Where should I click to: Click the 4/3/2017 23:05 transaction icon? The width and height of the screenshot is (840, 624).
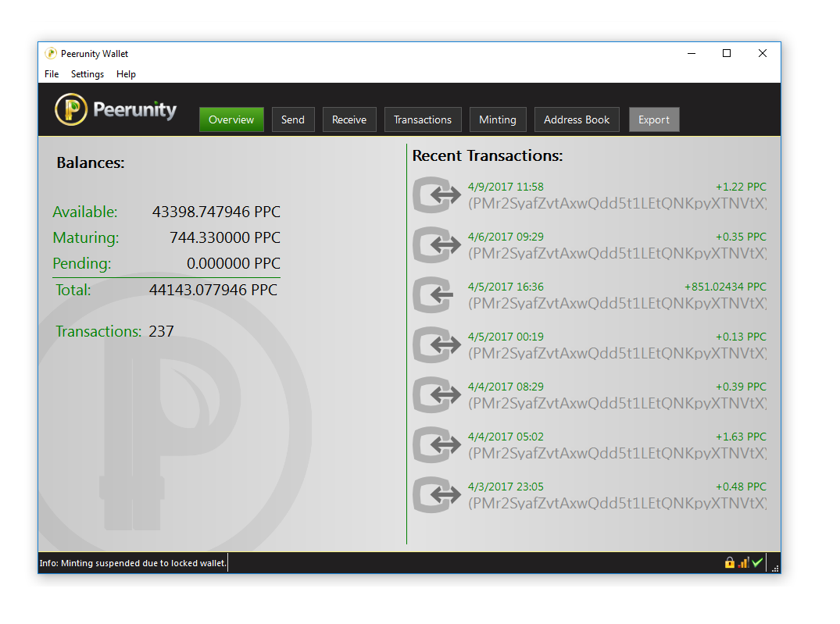437,495
